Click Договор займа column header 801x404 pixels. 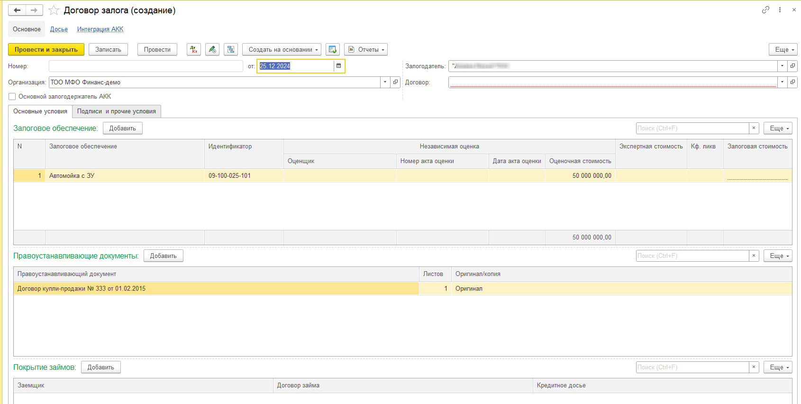coord(403,386)
